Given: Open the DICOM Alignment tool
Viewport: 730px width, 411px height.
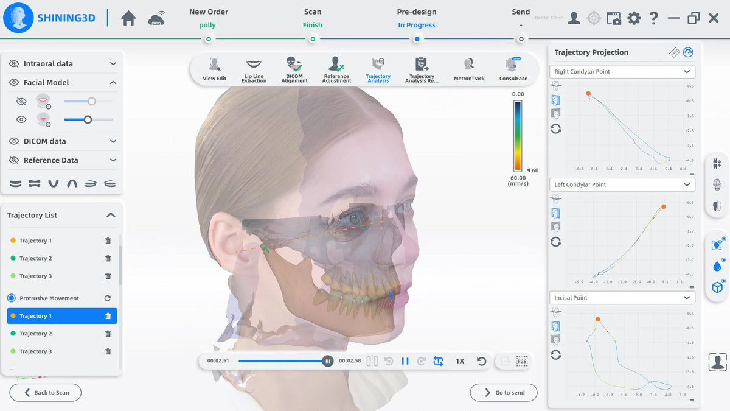Looking at the screenshot, I should tap(294, 69).
